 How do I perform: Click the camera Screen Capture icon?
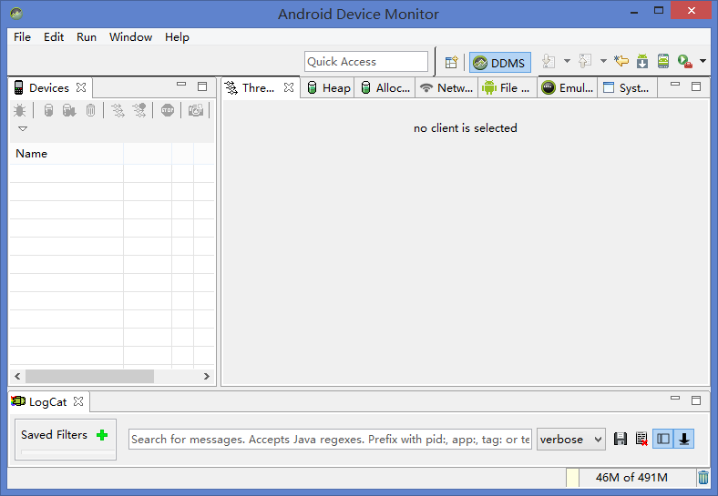[195, 110]
